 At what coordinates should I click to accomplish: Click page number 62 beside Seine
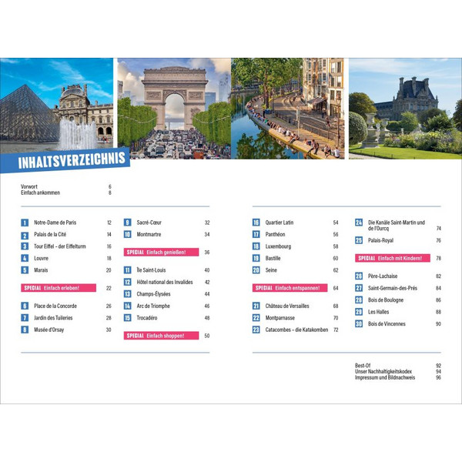coord(336,270)
